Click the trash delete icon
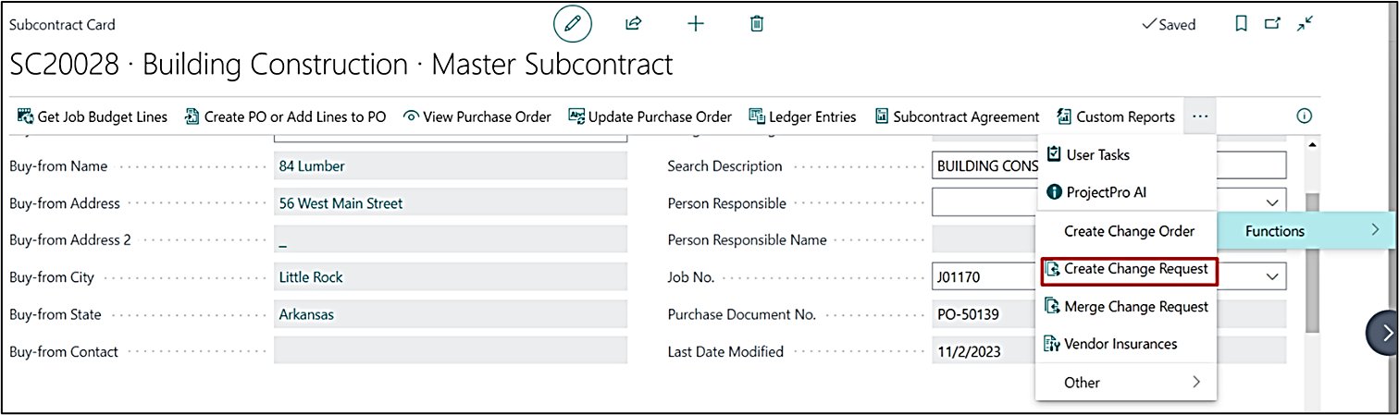The image size is (1399, 415). pyautogui.click(x=757, y=24)
